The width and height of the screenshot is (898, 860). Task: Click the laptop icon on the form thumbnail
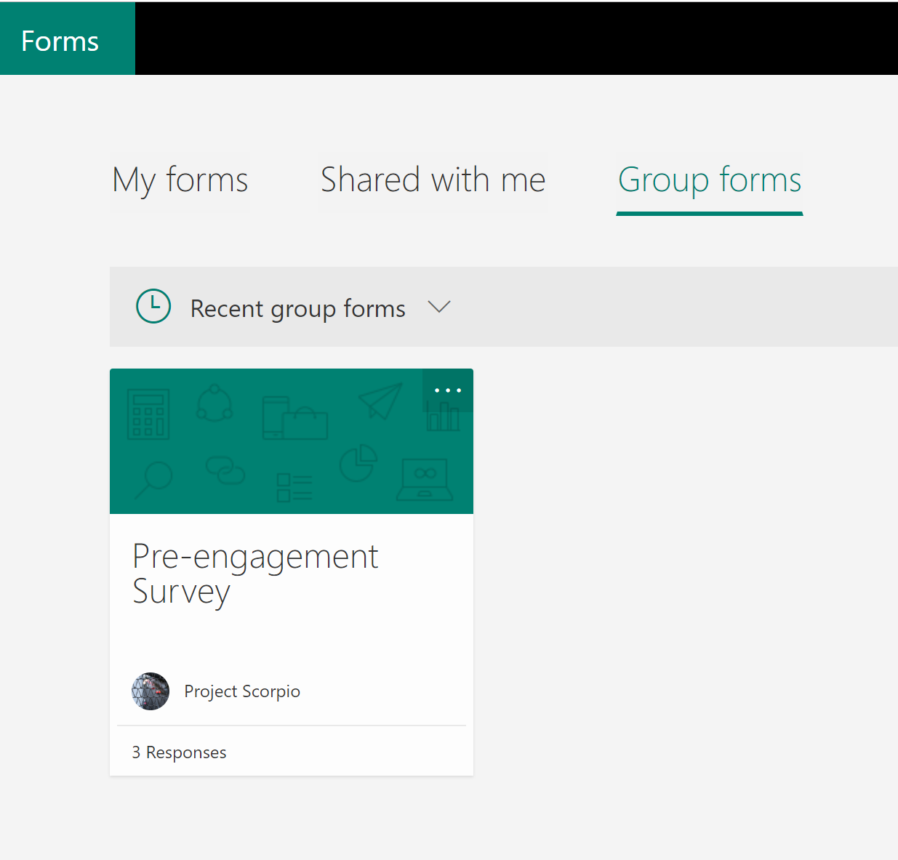424,480
